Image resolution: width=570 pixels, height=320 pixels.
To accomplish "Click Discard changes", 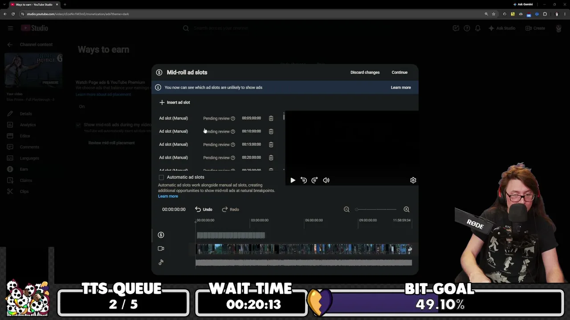I will point(365,72).
